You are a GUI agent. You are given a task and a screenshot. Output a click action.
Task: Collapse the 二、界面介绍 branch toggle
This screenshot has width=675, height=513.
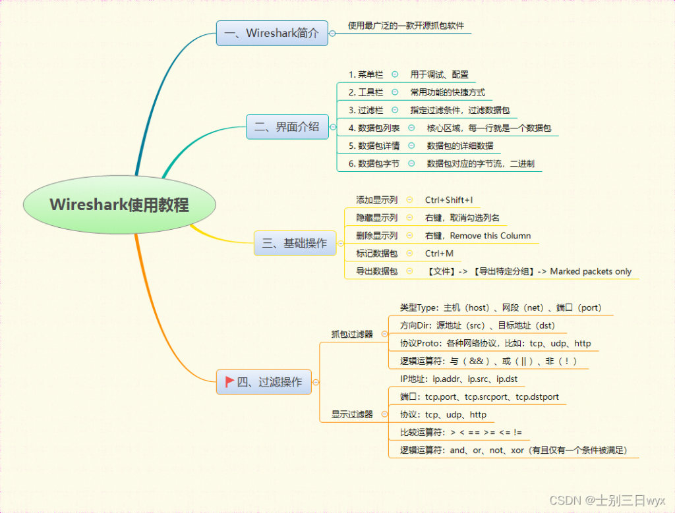[x=333, y=127]
